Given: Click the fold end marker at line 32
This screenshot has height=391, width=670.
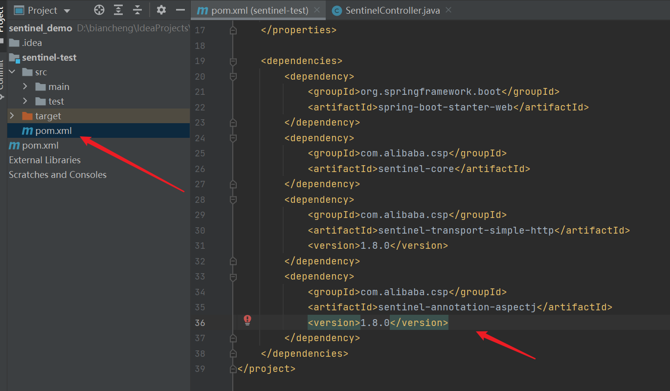Looking at the screenshot, I should [x=233, y=261].
